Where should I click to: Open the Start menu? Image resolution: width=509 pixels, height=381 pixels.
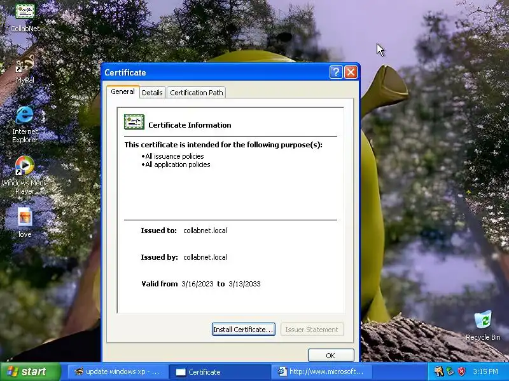click(x=31, y=371)
